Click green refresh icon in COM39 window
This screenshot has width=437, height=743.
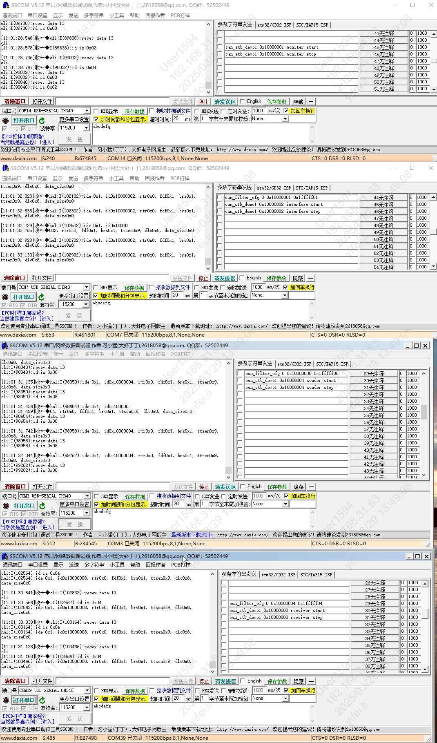point(42,700)
